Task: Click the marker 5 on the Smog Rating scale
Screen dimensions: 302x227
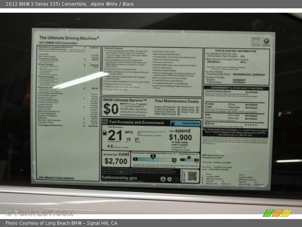Action: [189, 157]
